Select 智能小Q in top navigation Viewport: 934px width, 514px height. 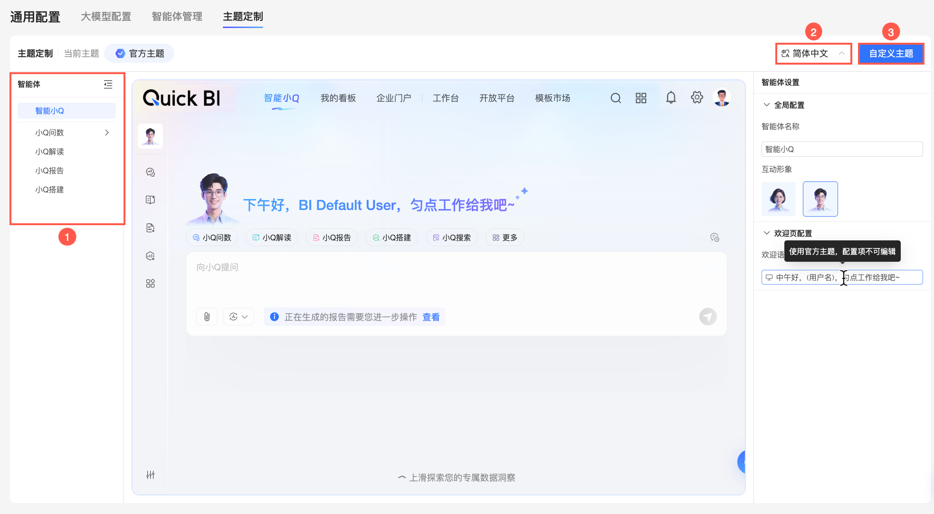click(282, 98)
